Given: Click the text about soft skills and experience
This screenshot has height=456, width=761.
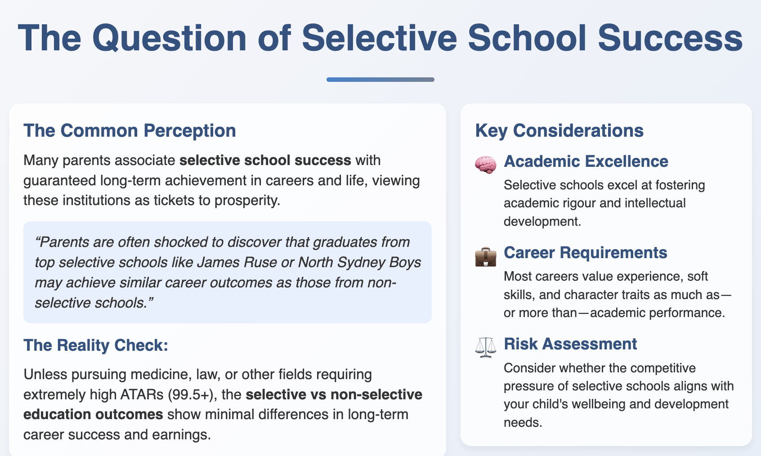Looking at the screenshot, I should click(614, 295).
